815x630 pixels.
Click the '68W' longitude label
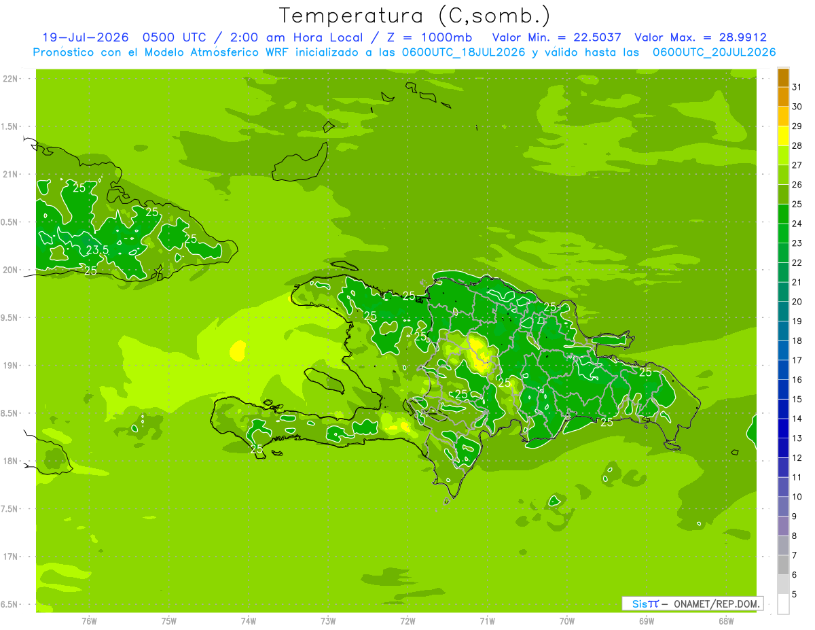(x=725, y=621)
